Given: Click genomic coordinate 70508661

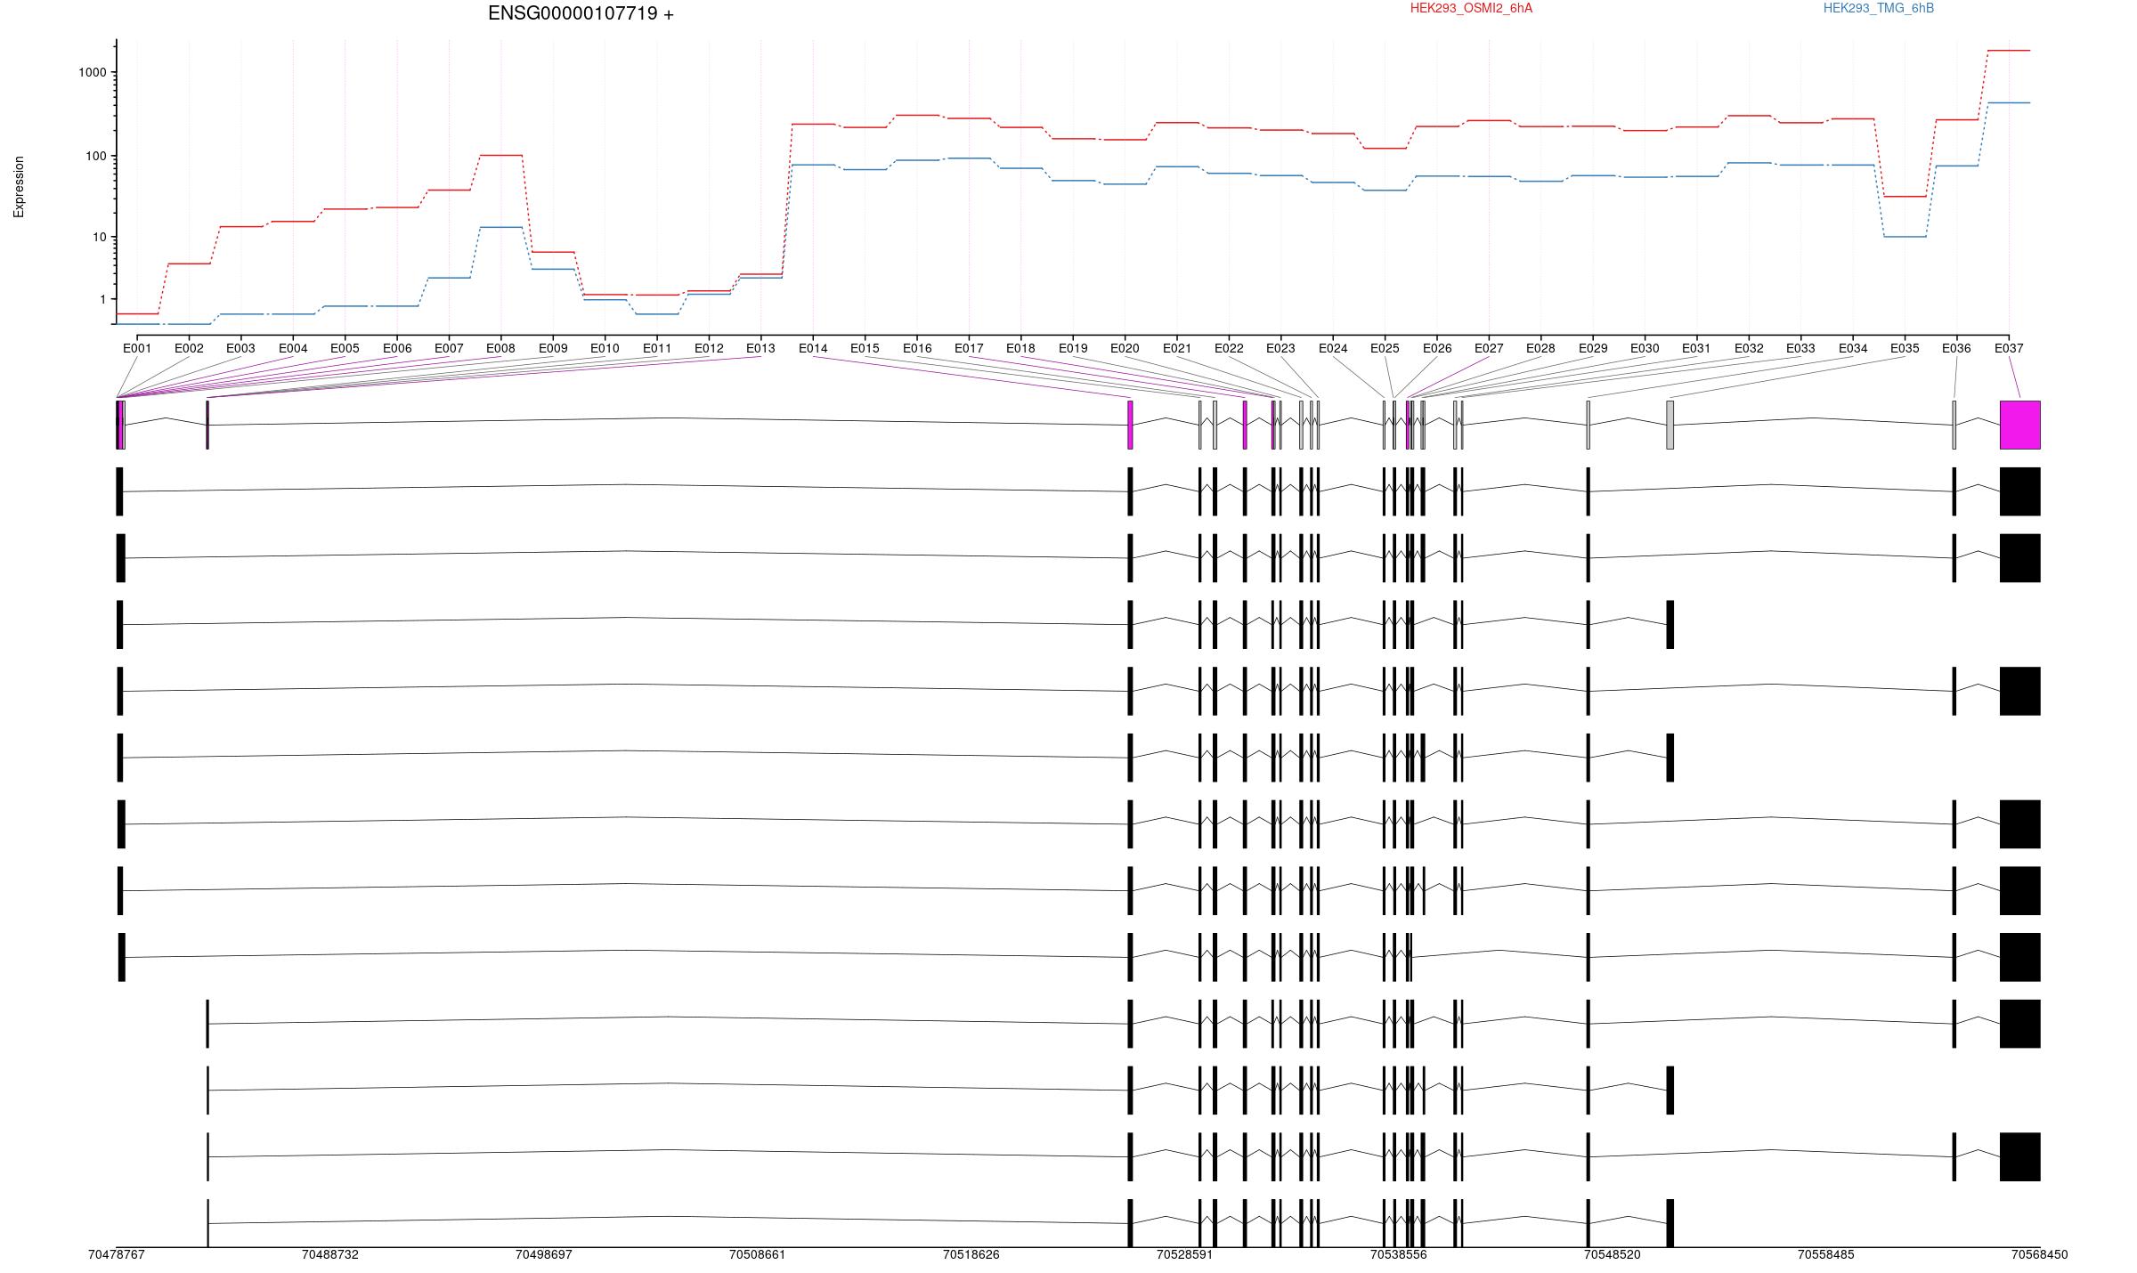Looking at the screenshot, I should point(757,1254).
